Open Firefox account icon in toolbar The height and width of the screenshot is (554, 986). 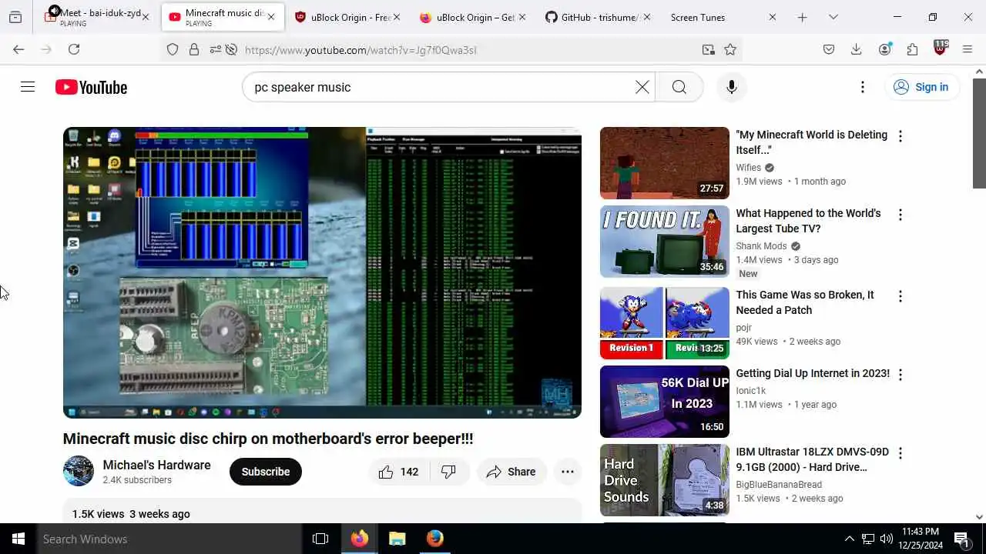coord(885,49)
